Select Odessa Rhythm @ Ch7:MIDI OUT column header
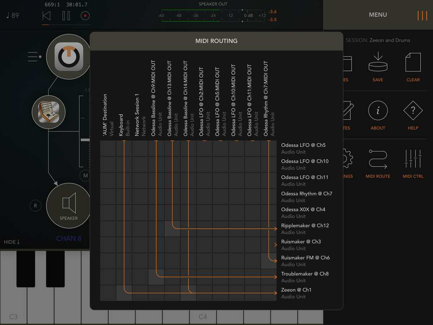The height and width of the screenshot is (325, 433). click(x=268, y=98)
